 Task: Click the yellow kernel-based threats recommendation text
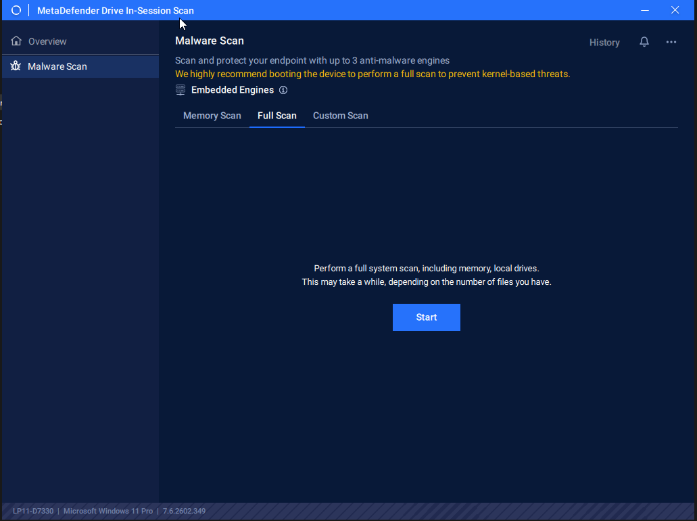click(372, 74)
